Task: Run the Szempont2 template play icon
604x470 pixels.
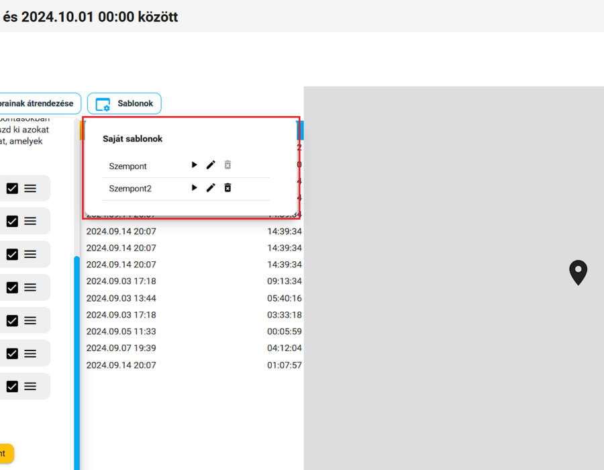Action: (194, 187)
